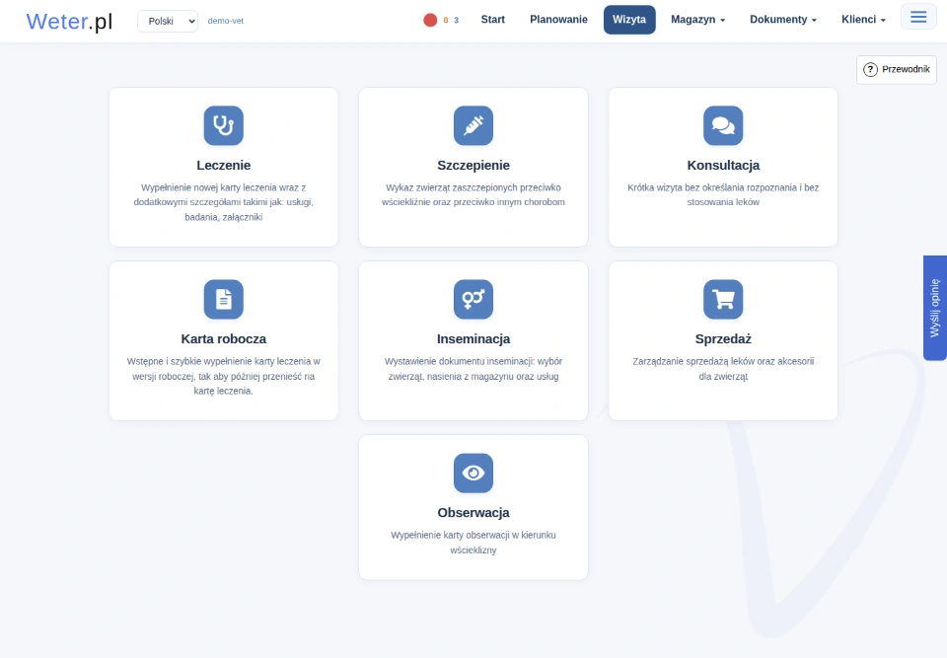The height and width of the screenshot is (658, 947).
Task: Expand the Magazyn dropdown menu
Action: point(698,20)
